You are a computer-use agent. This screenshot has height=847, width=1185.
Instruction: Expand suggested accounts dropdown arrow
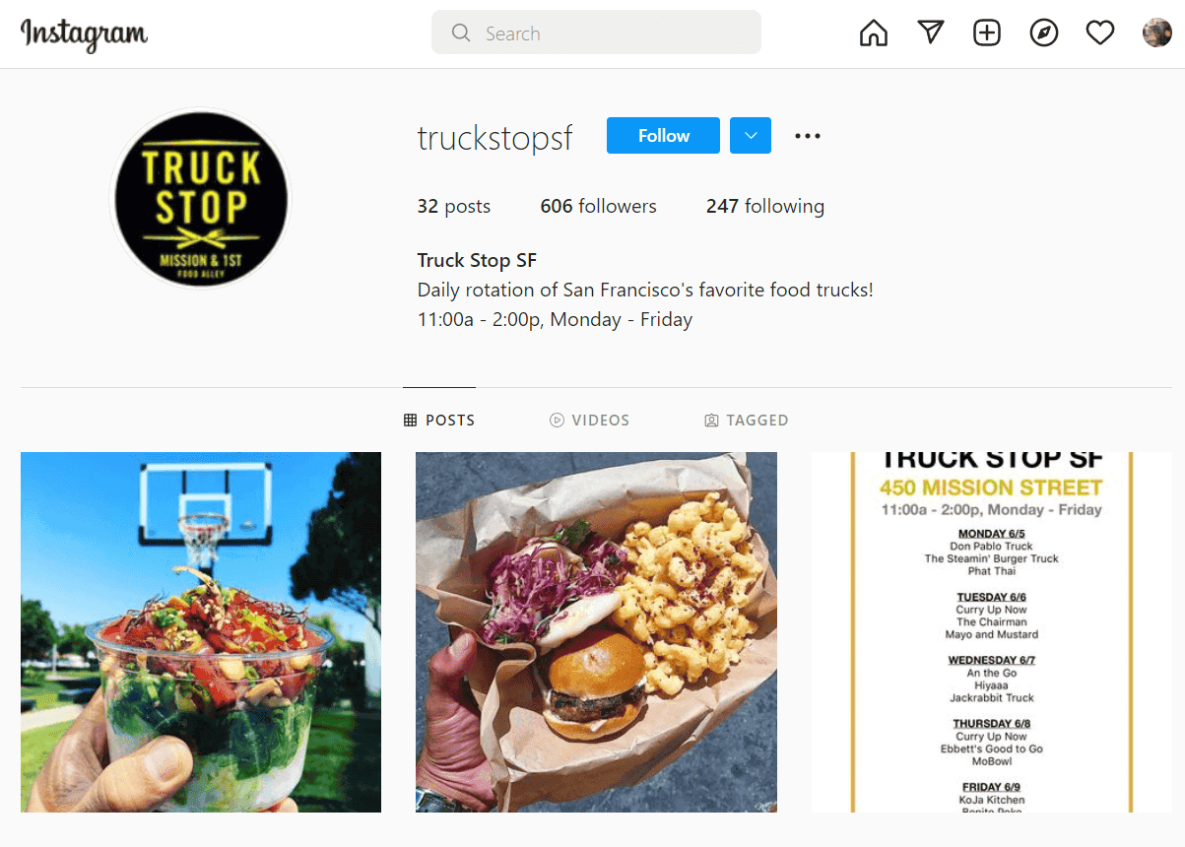751,136
